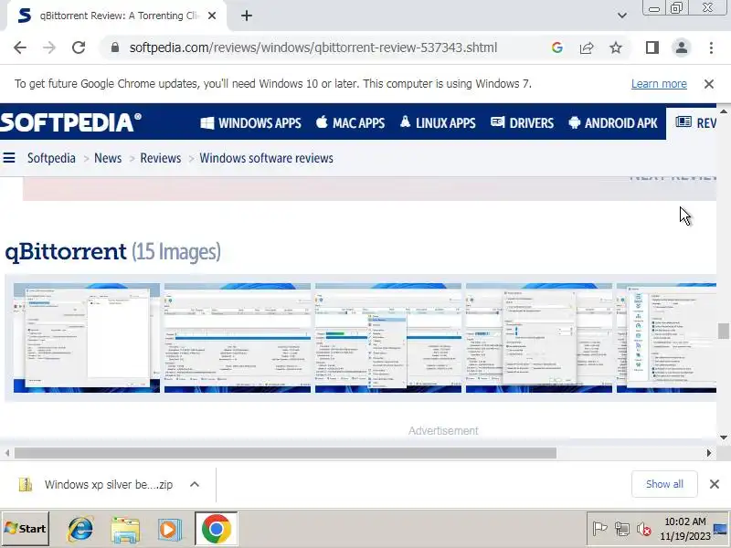The height and width of the screenshot is (548, 731).
Task: Open Windows Apps section
Action: coord(250,123)
